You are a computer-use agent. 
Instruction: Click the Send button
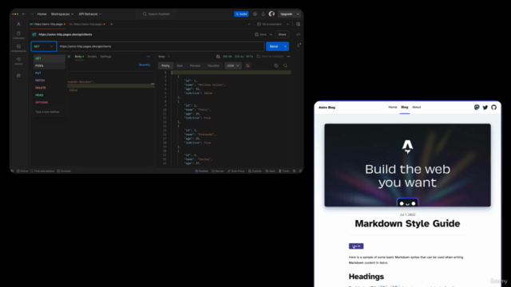pos(274,46)
